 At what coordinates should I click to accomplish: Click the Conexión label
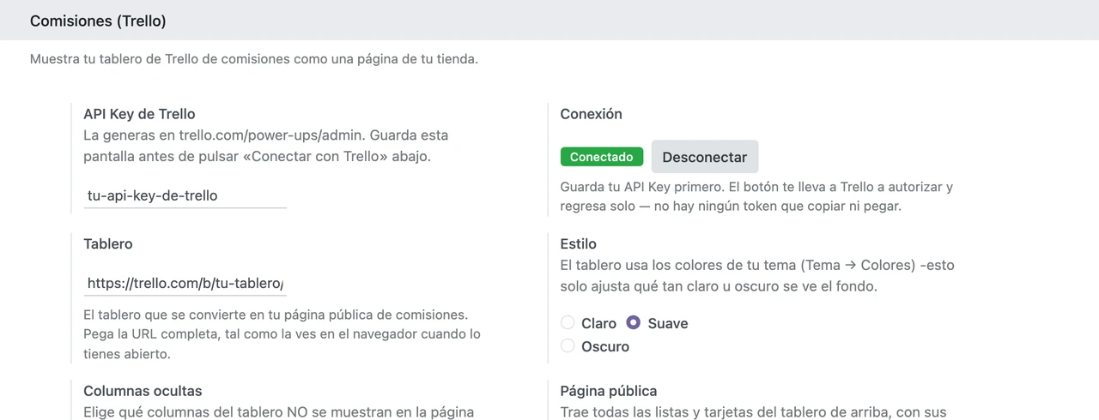591,114
